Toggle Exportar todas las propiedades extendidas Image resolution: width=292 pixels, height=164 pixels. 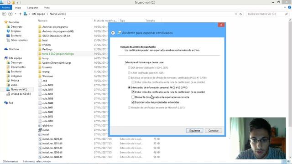coord(133,102)
